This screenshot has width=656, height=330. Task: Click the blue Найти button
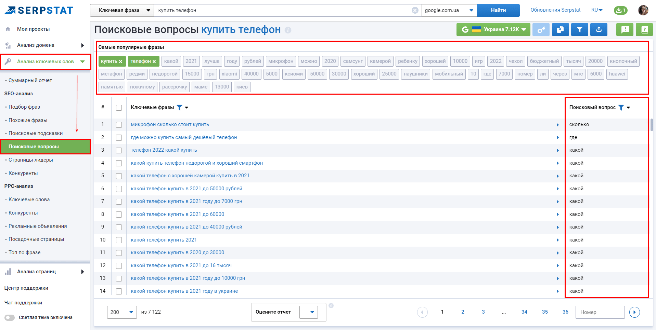click(498, 10)
